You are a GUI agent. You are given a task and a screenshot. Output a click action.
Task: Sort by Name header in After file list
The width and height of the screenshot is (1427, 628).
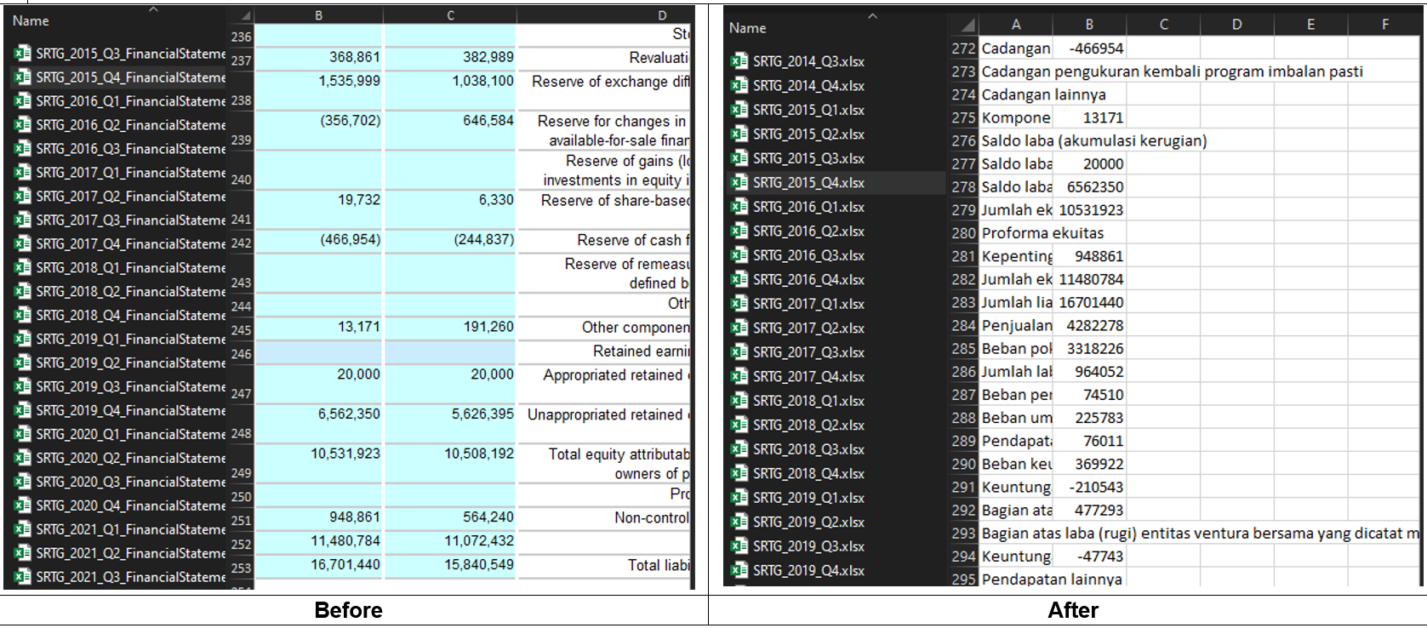click(748, 28)
